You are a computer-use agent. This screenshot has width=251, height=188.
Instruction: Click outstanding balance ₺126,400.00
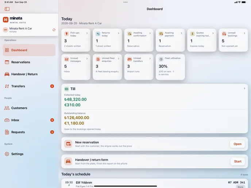coord(77,118)
